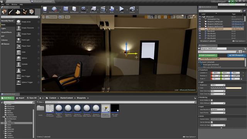Open the Edit Blueprint dropdown
The image size is (247, 139).
237,55
